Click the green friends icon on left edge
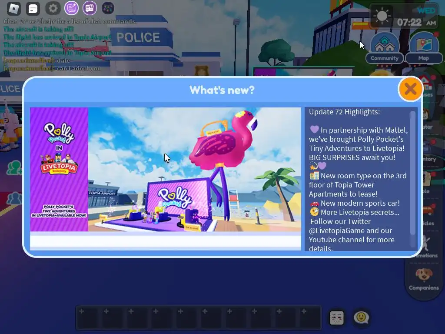Viewport: 445px width, 334px height. (13, 167)
